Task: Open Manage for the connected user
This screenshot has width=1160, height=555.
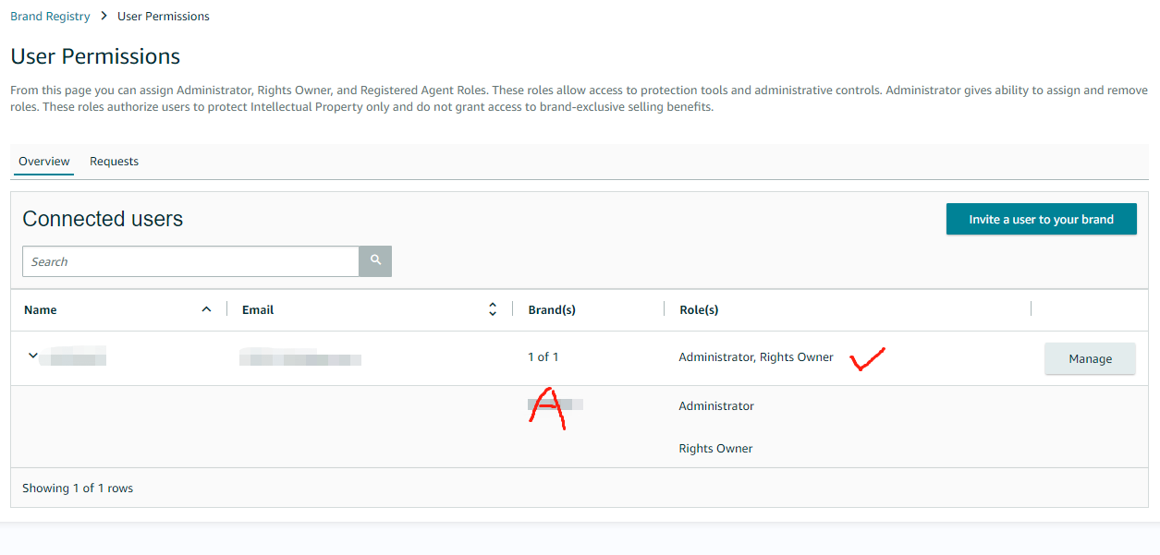Action: tap(1090, 358)
